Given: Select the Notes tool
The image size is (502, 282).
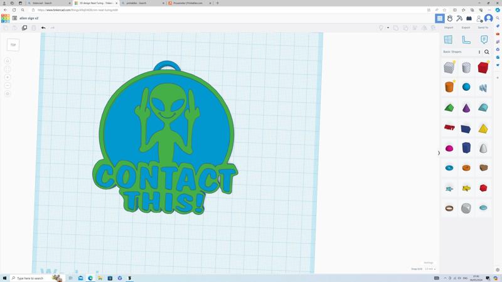Looking at the screenshot, I should pos(484,39).
